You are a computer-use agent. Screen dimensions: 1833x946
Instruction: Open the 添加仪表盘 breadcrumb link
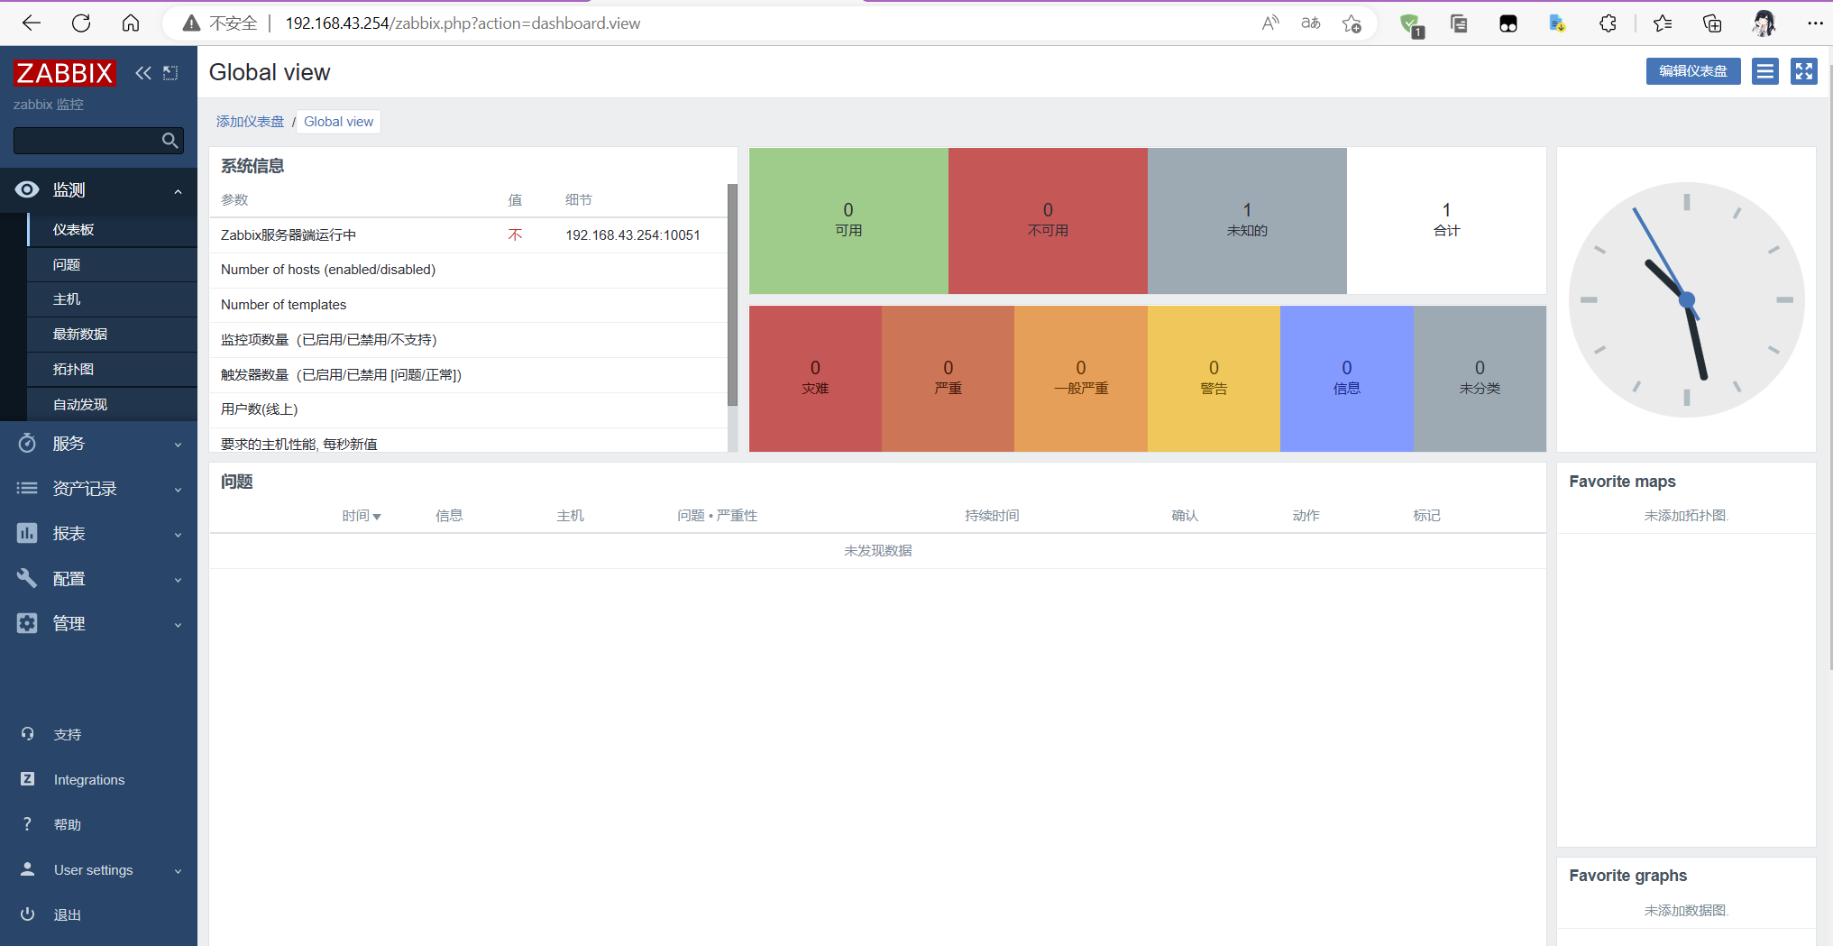(x=250, y=121)
